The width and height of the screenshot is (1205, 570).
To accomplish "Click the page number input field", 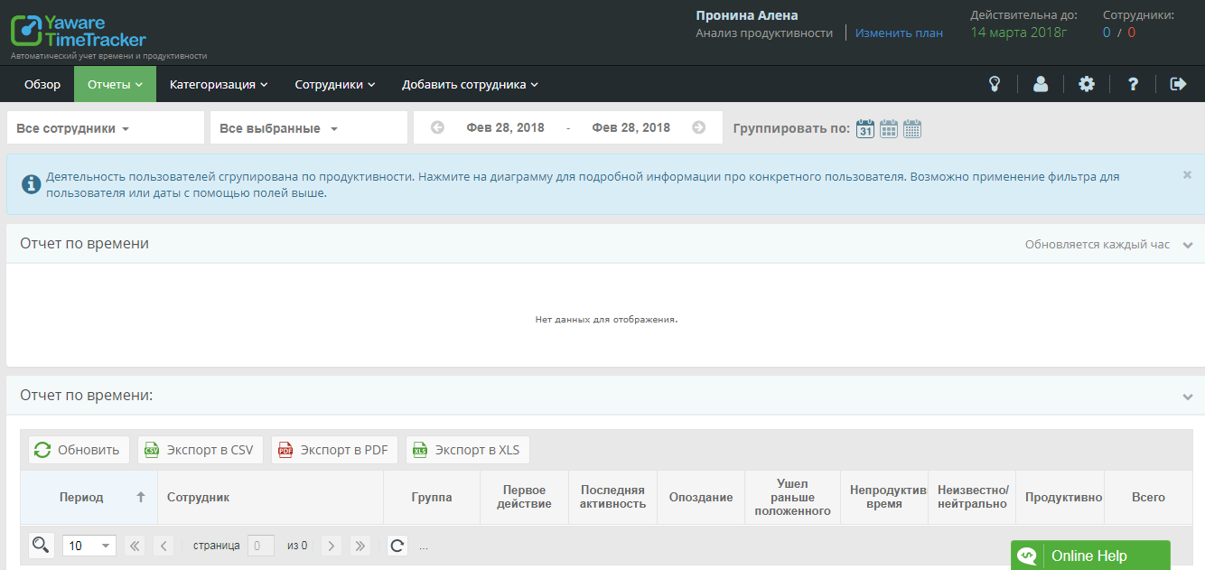I will [x=261, y=546].
